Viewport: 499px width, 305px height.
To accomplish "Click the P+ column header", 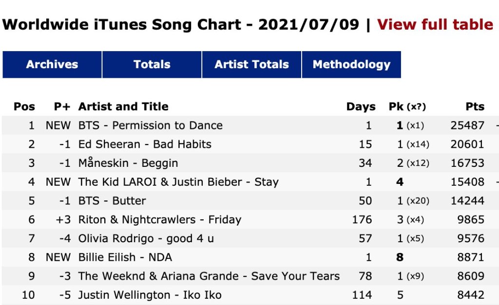I will click(x=62, y=107).
